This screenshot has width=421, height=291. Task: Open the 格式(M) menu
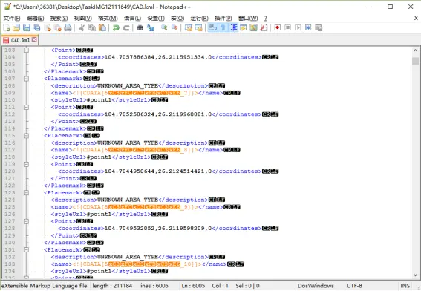point(108,19)
